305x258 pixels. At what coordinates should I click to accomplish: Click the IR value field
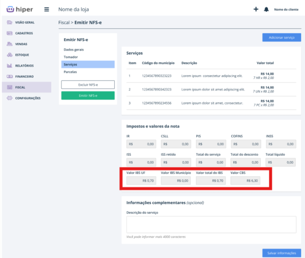pyautogui.click(x=141, y=144)
